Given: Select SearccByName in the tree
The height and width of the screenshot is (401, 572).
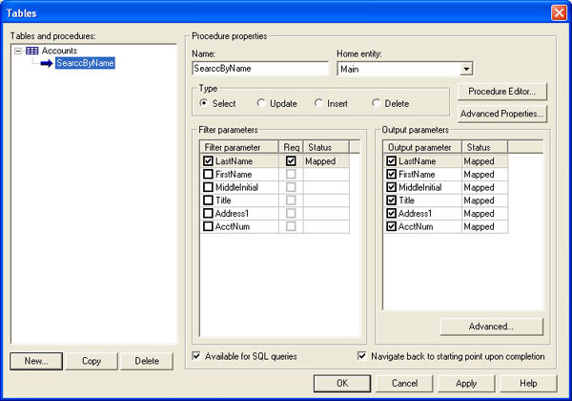Looking at the screenshot, I should [x=85, y=64].
